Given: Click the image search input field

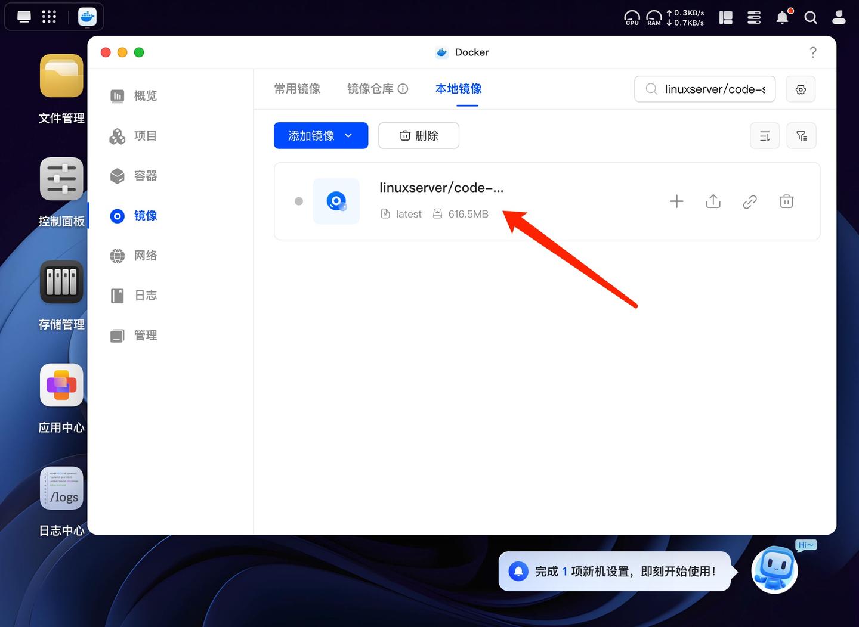Looking at the screenshot, I should pyautogui.click(x=705, y=89).
